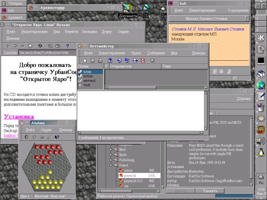
Task: Open the penguin icon in side panel
Action: pyautogui.click(x=261, y=153)
